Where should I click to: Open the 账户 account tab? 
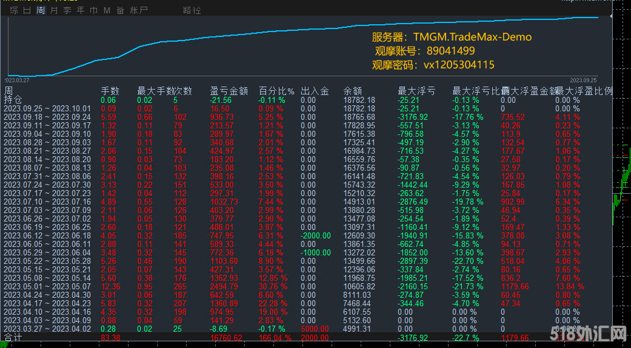pos(139,10)
